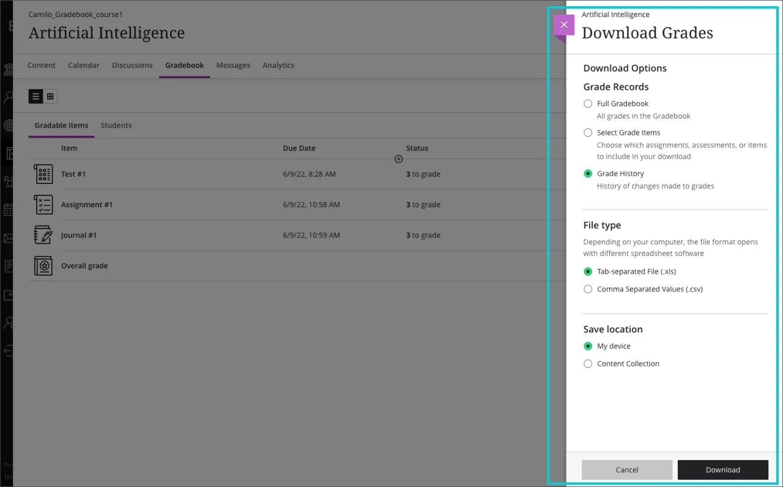The height and width of the screenshot is (487, 783).
Task: Choose Comma Separated Values (.csv) file type
Action: (588, 289)
